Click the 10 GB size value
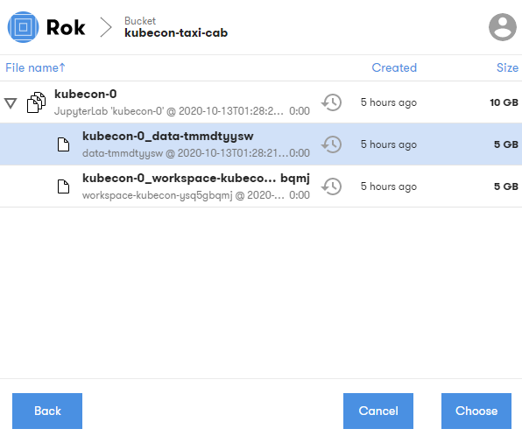This screenshot has width=522, height=436. [x=504, y=102]
